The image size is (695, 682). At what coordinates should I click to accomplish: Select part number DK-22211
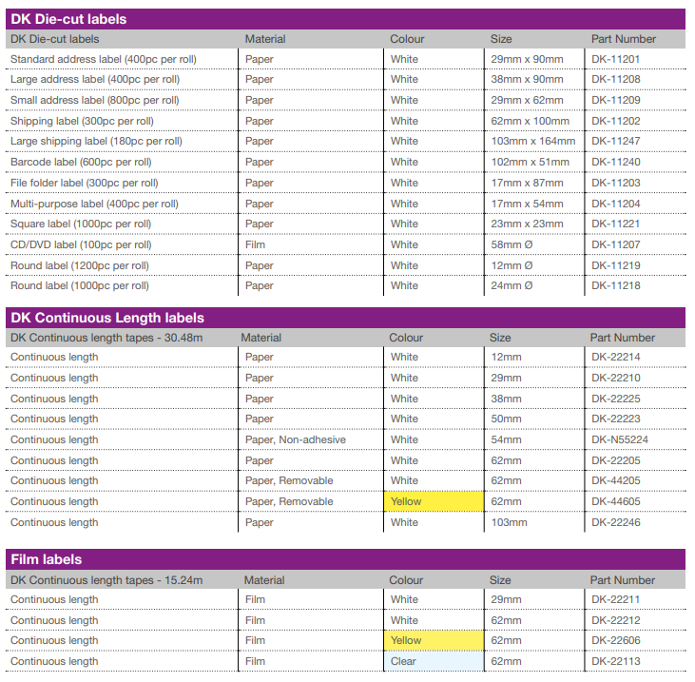(x=616, y=599)
